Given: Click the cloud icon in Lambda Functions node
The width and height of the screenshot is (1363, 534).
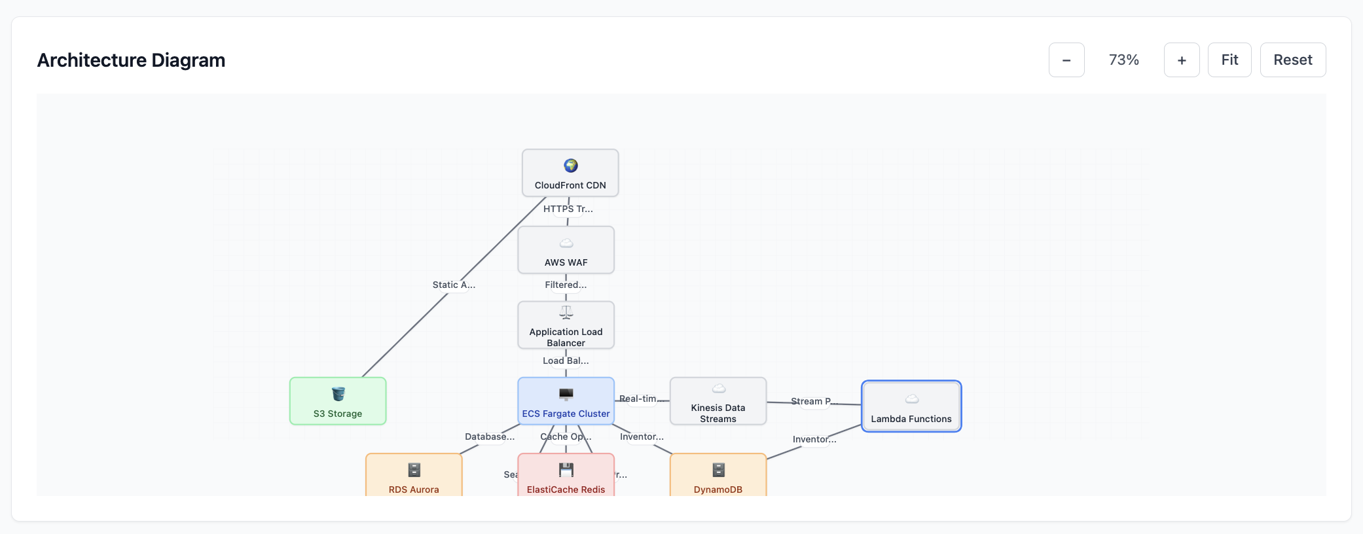Looking at the screenshot, I should [x=911, y=399].
